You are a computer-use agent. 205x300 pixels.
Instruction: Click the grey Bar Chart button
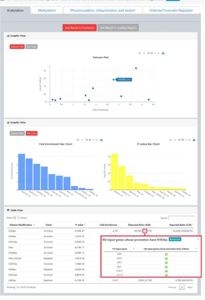pyautogui.click(x=31, y=47)
